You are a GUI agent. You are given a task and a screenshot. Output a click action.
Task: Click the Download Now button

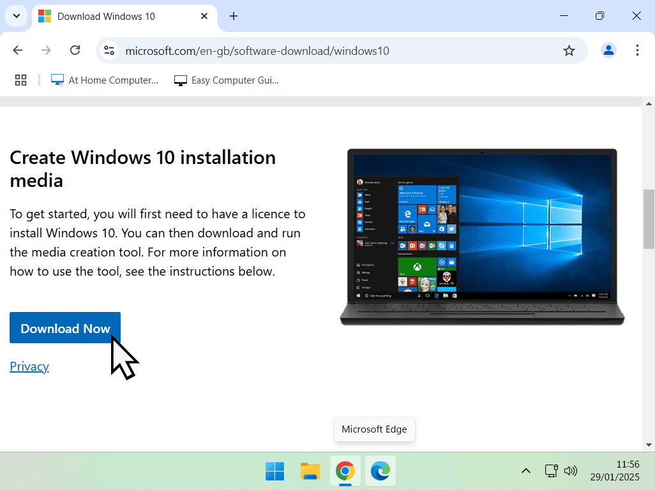point(64,328)
